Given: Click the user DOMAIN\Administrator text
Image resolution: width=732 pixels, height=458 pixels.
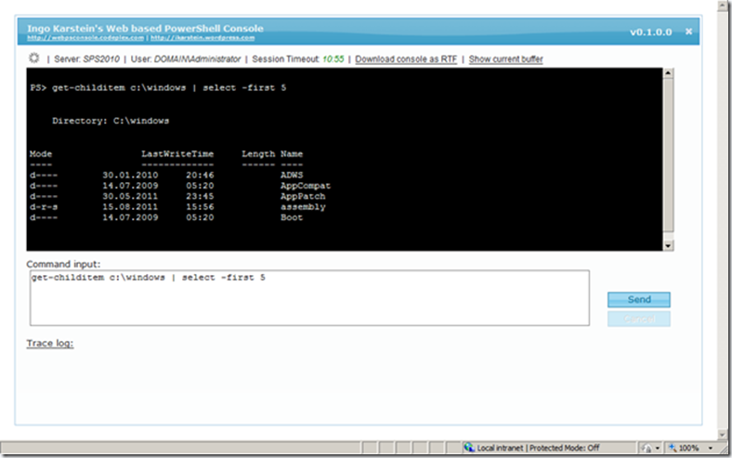Looking at the screenshot, I should pyautogui.click(x=198, y=59).
